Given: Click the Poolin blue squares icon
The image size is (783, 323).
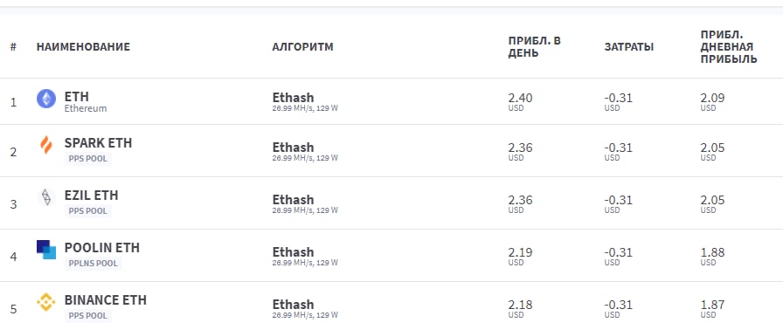Looking at the screenshot, I should click(x=46, y=250).
